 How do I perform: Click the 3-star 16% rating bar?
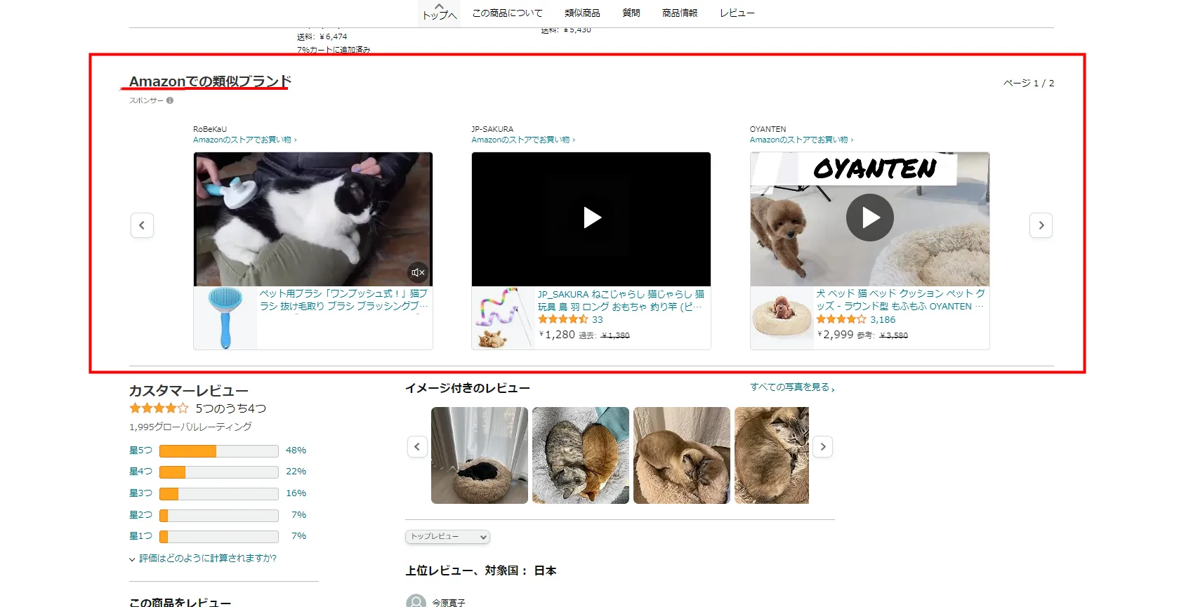(219, 494)
